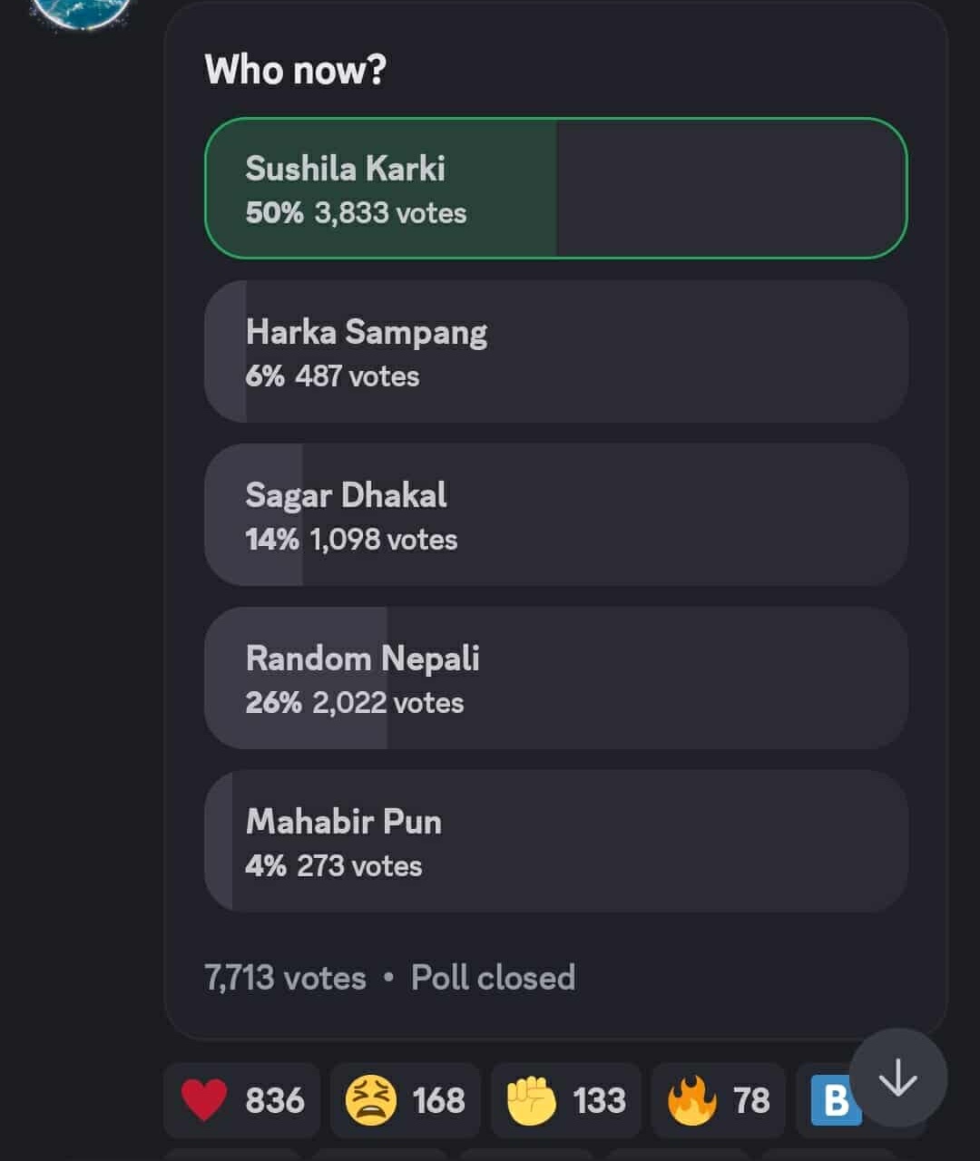Viewport: 980px width, 1161px height.
Task: Click the "3,833 votes" count
Action: (x=390, y=213)
